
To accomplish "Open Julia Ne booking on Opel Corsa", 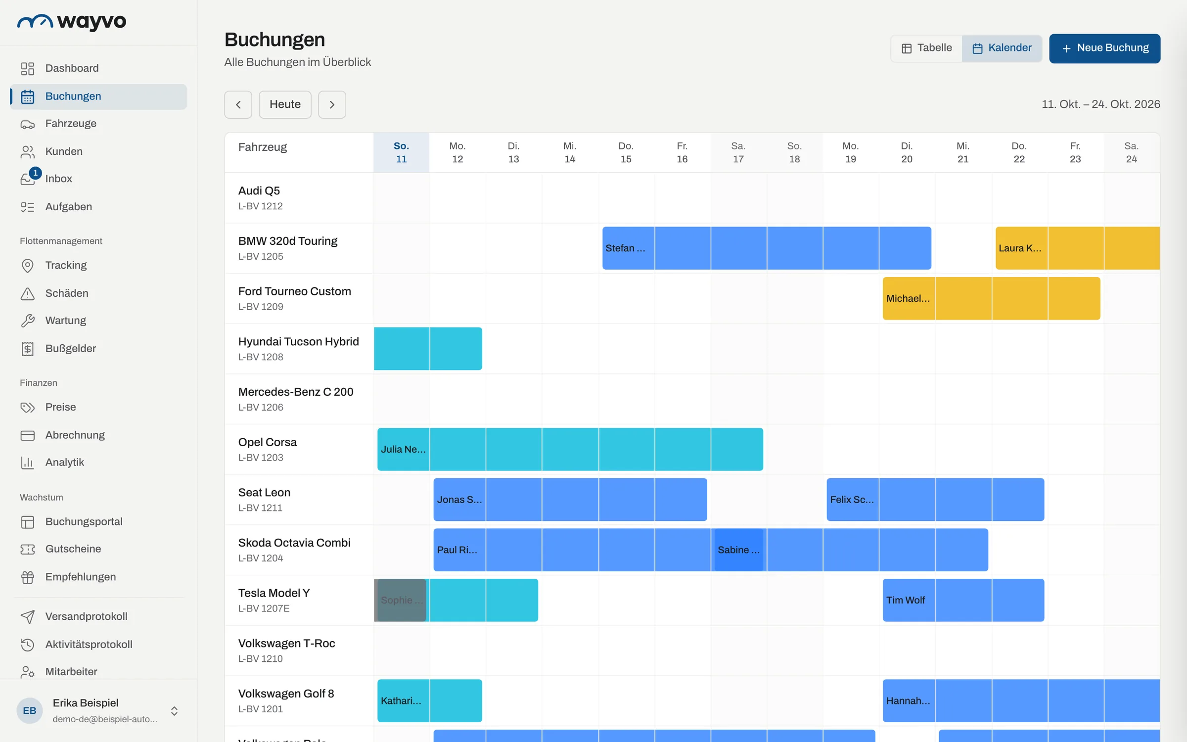I will pos(570,449).
